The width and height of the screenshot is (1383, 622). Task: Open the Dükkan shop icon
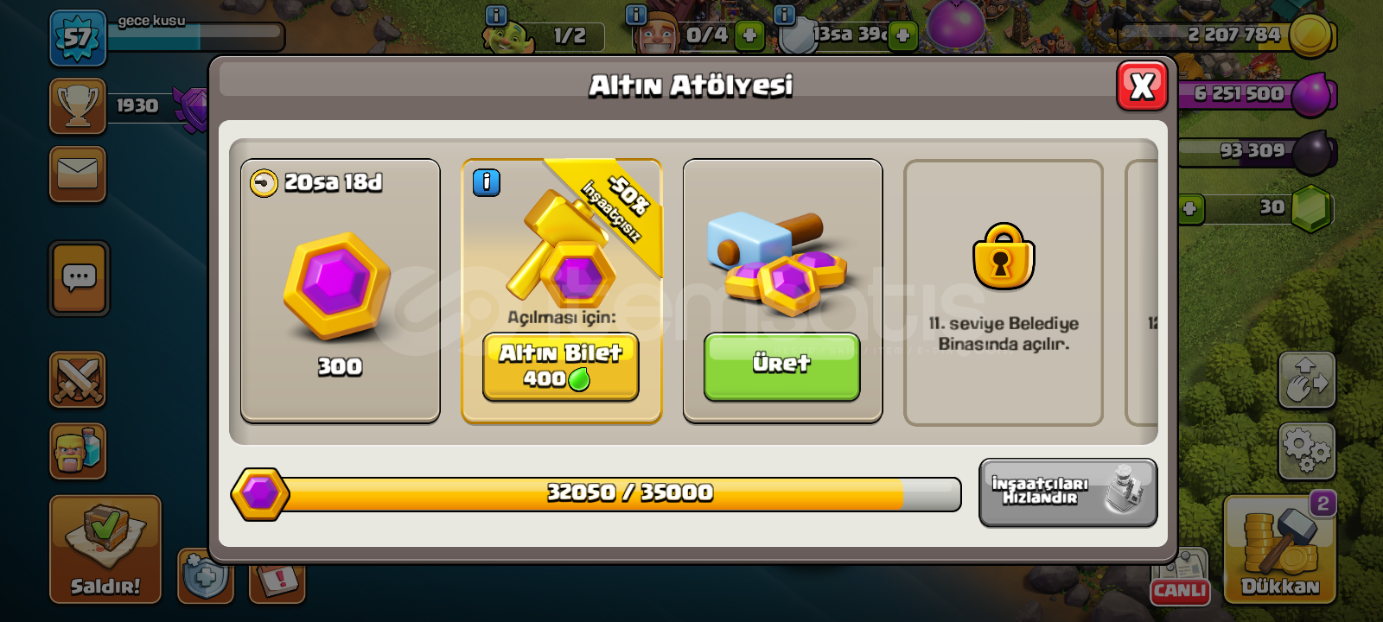(1280, 549)
